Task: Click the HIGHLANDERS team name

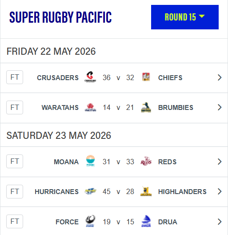Action: pyautogui.click(x=182, y=192)
